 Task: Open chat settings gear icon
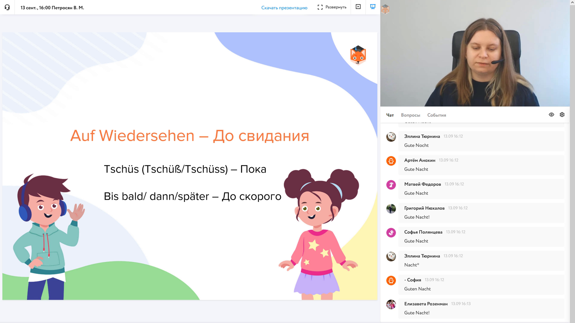click(562, 115)
